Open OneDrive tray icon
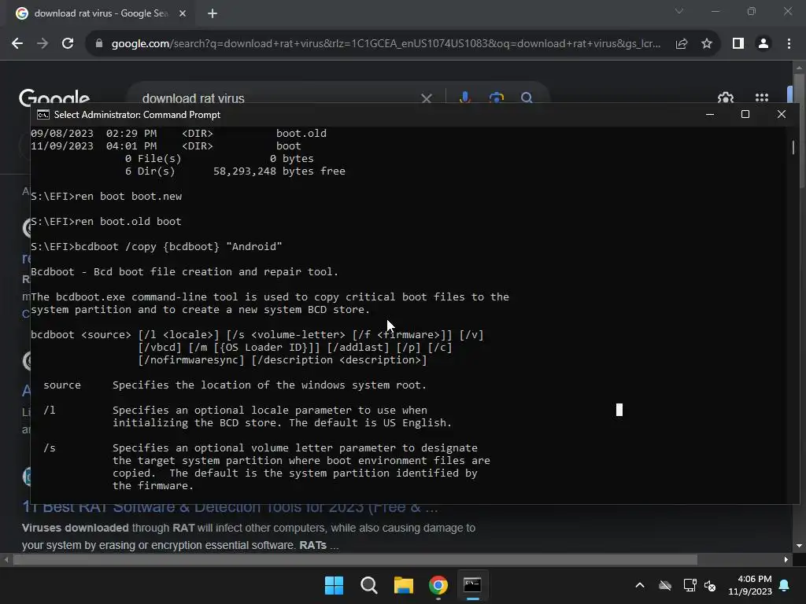 tap(664, 585)
